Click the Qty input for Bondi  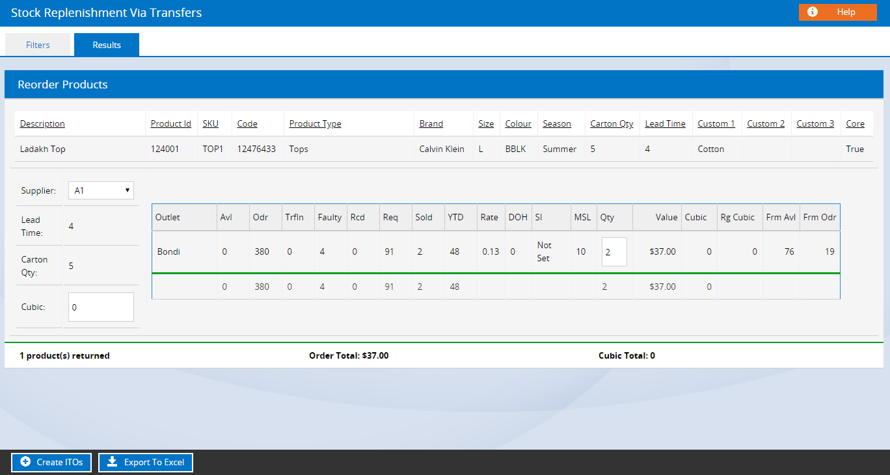coord(614,251)
